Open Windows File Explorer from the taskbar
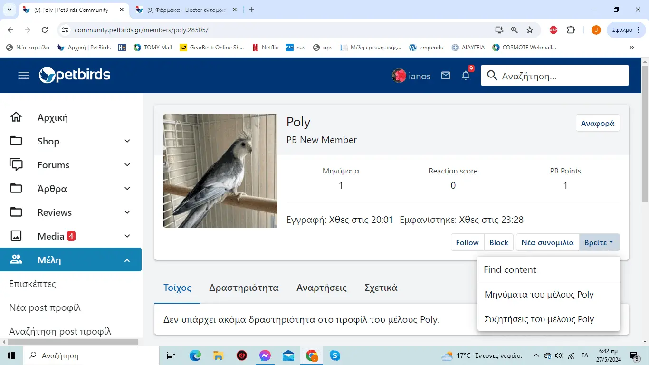The width and height of the screenshot is (649, 365). tap(218, 355)
